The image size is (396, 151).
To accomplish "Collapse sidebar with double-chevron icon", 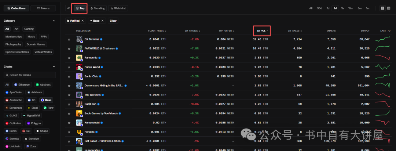I will (x=69, y=8).
